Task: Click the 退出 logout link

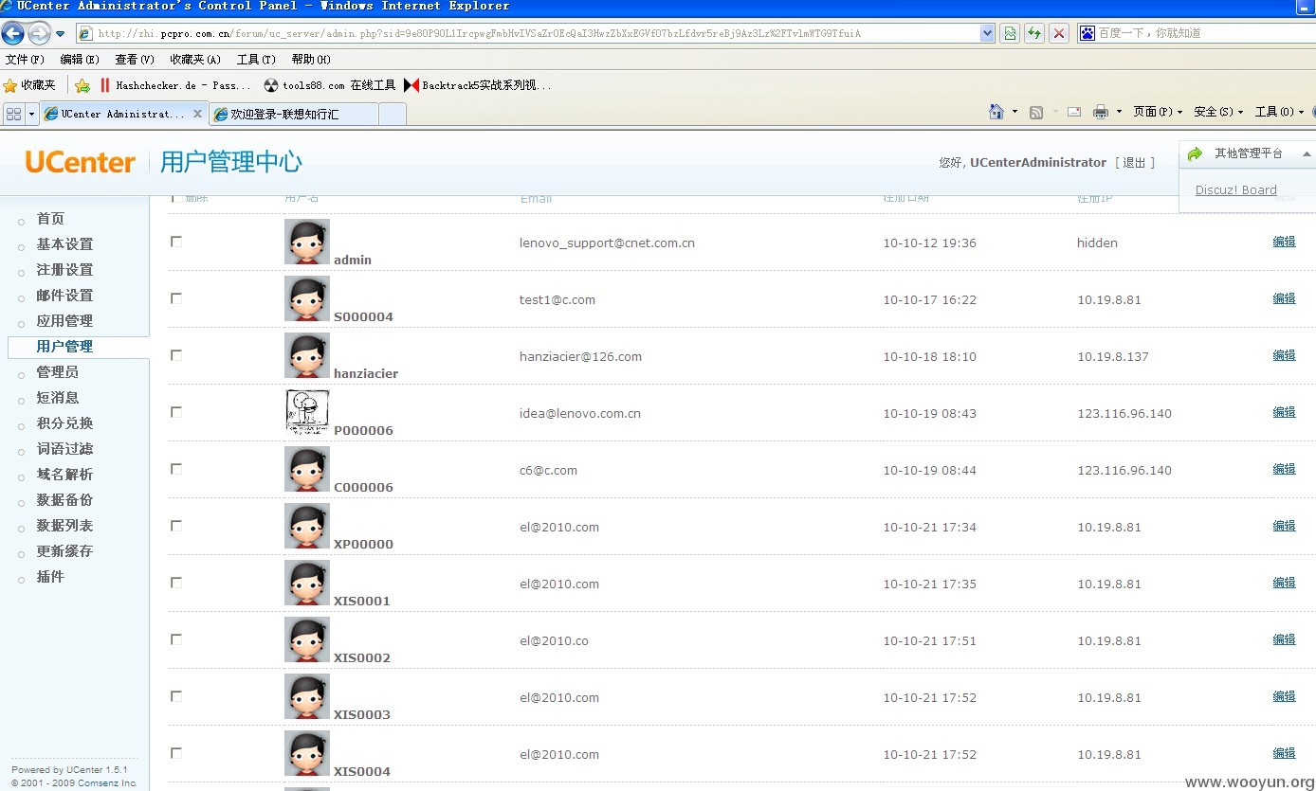Action: coord(1135,163)
